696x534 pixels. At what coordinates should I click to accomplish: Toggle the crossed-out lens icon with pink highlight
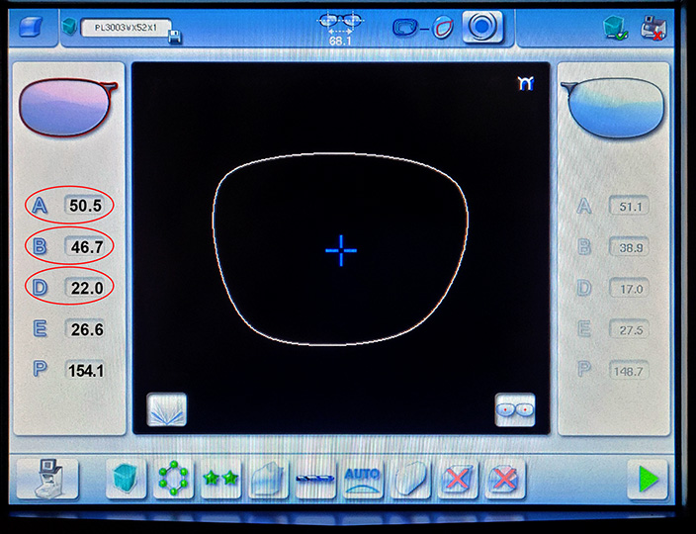pos(505,479)
